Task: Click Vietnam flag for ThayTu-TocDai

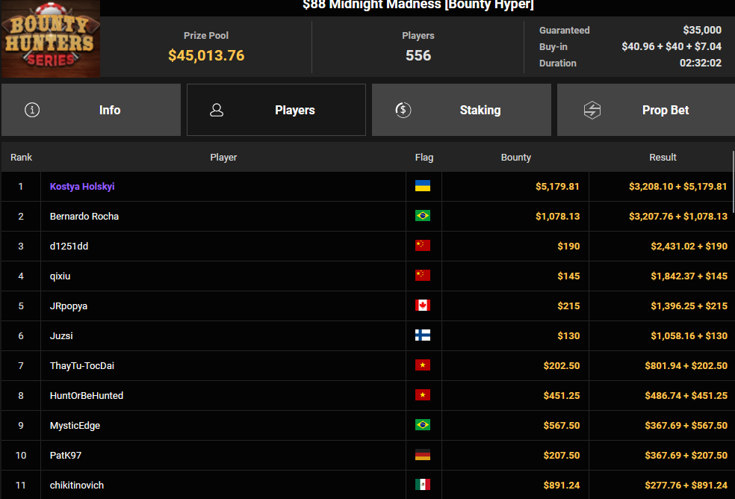Action: (x=423, y=365)
